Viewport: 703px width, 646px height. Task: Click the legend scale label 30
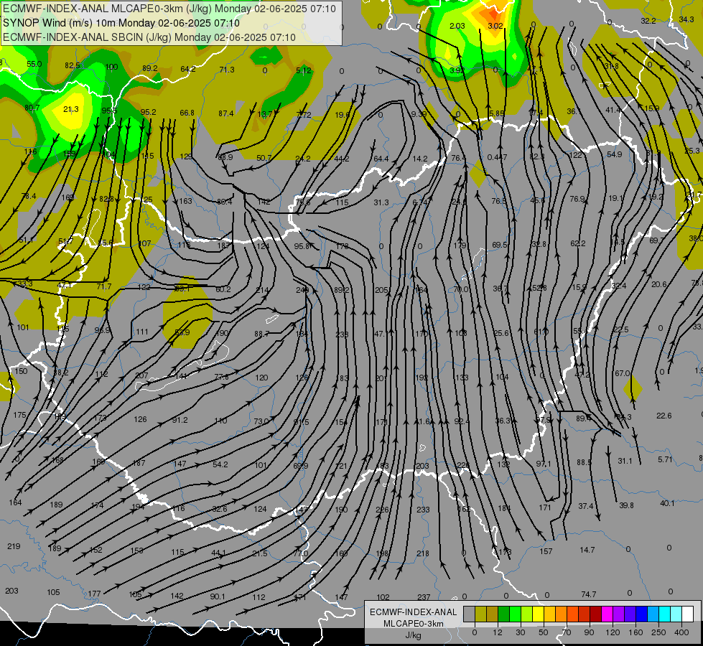tap(520, 632)
